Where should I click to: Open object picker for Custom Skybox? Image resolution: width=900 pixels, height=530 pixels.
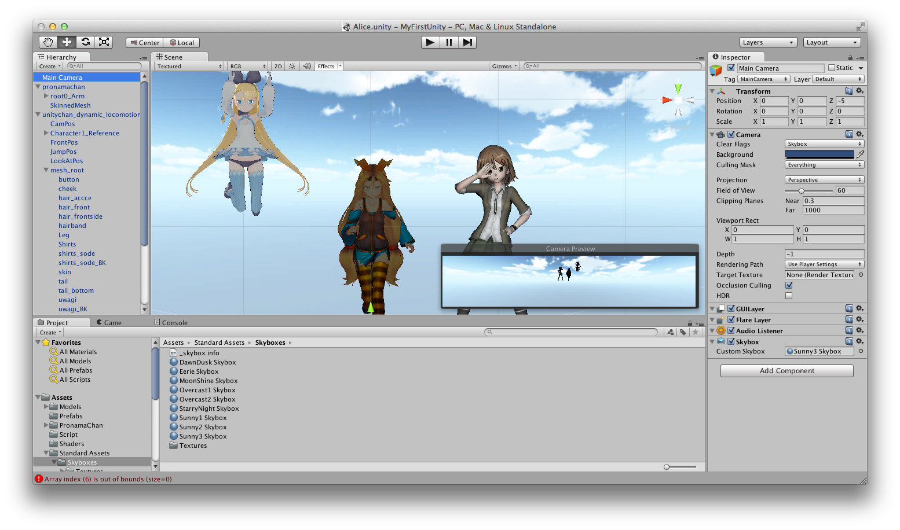pos(861,351)
